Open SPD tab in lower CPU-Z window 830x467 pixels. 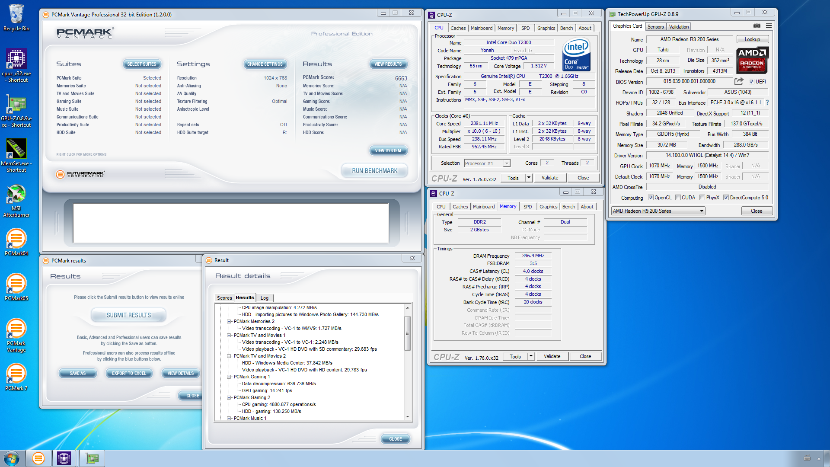pyautogui.click(x=527, y=207)
